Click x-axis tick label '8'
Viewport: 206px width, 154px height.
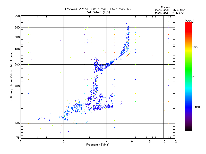tap(150, 141)
